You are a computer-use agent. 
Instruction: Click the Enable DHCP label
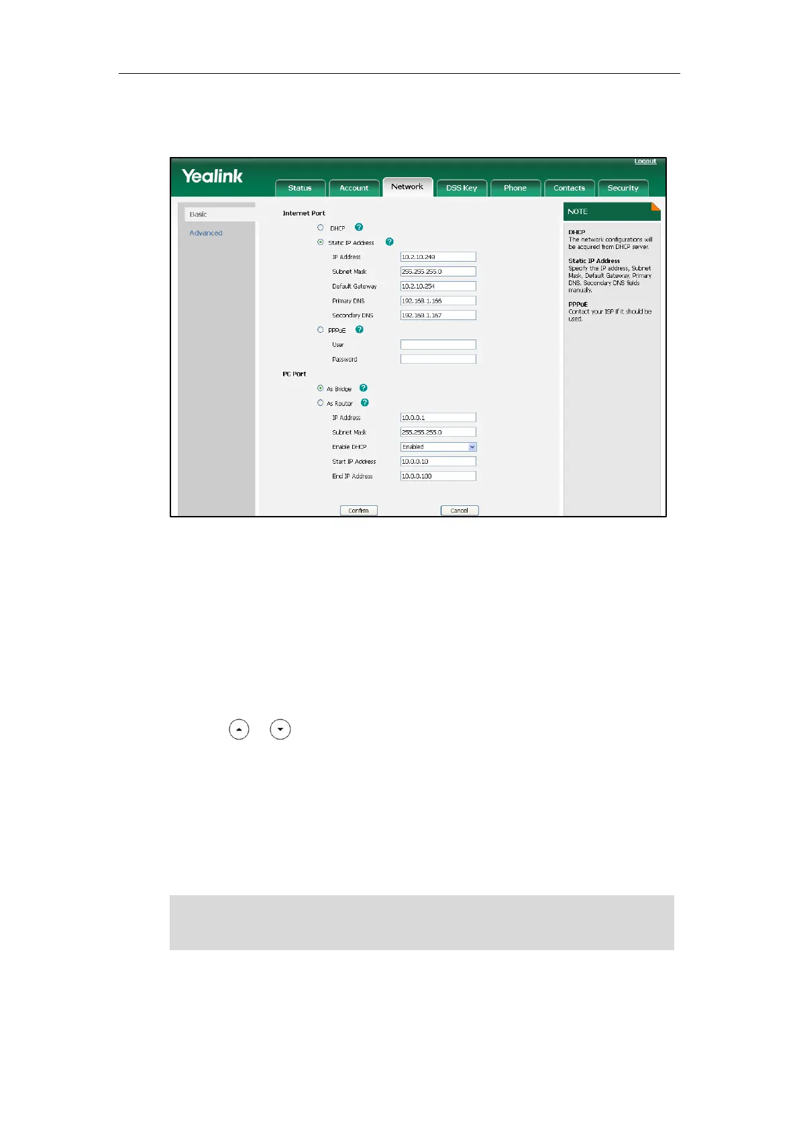click(x=350, y=447)
